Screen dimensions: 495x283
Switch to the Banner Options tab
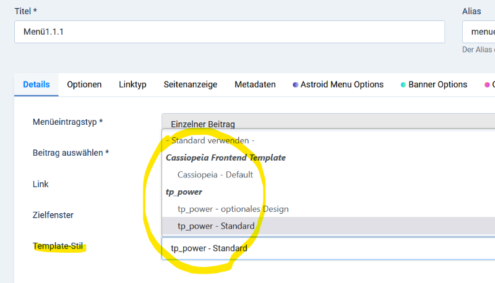434,85
